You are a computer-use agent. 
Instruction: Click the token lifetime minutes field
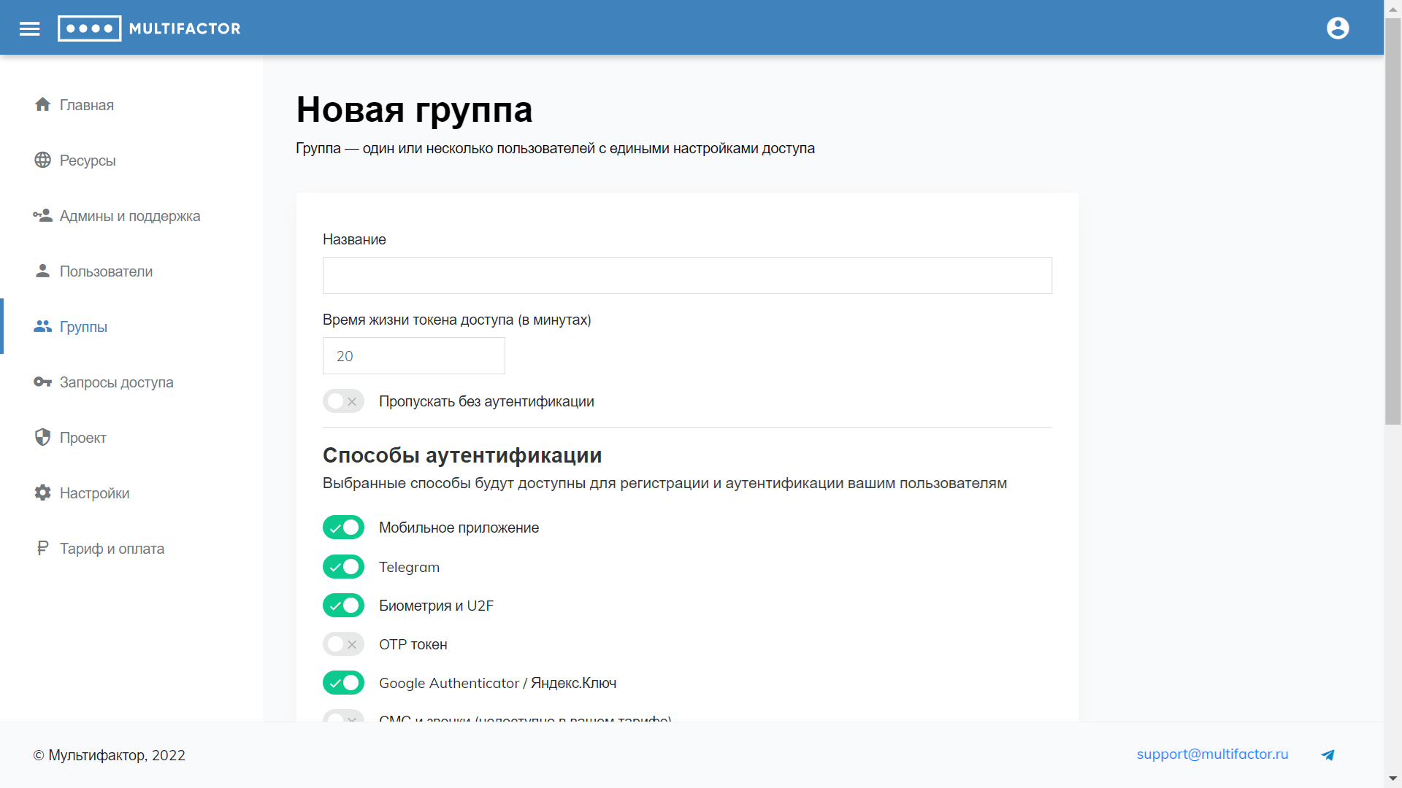413,356
